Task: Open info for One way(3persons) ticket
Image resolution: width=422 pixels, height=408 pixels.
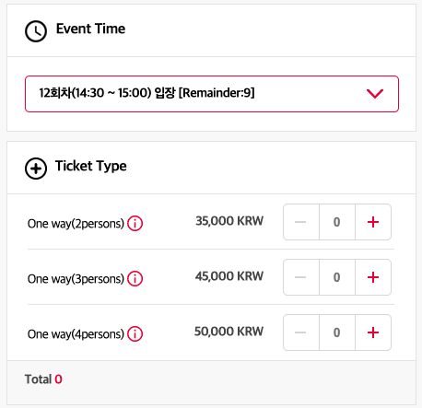Action: [x=135, y=278]
